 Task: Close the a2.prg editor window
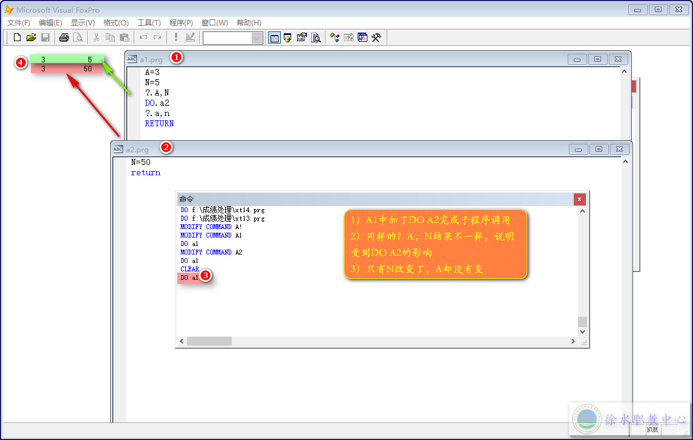tap(620, 149)
